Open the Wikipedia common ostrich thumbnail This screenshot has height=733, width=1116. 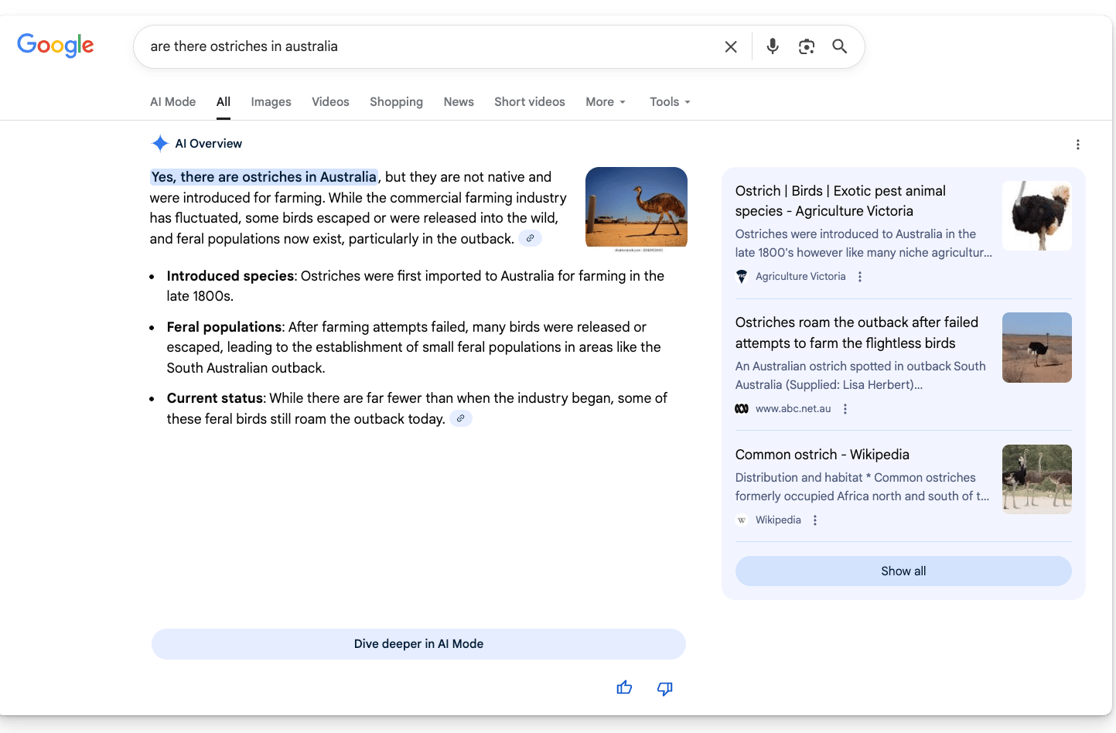click(x=1037, y=479)
